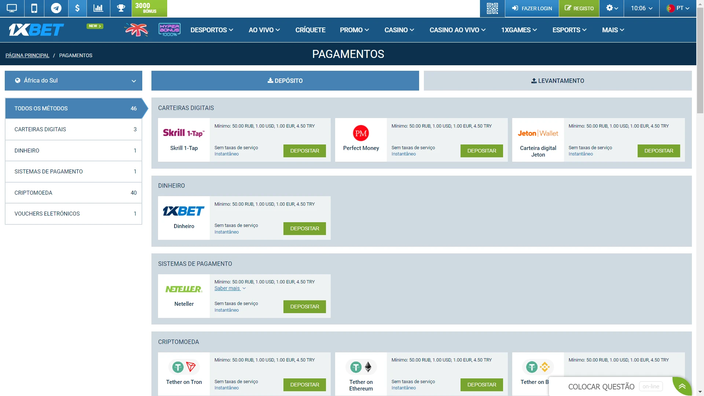Open the Telegram icon in top bar
Screen dimensions: 704x396
click(56, 8)
